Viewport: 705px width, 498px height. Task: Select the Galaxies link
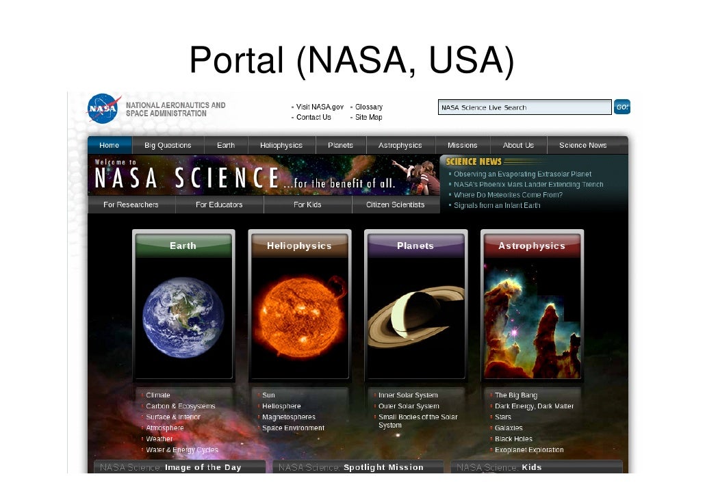[x=509, y=428]
